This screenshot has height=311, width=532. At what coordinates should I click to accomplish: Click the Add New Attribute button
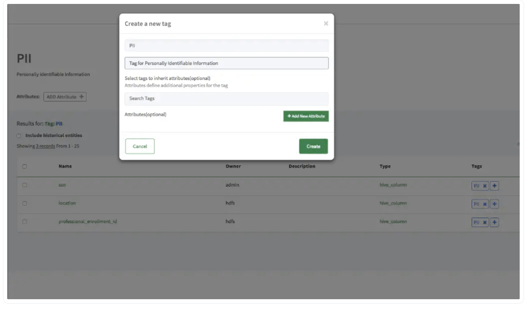pyautogui.click(x=306, y=116)
